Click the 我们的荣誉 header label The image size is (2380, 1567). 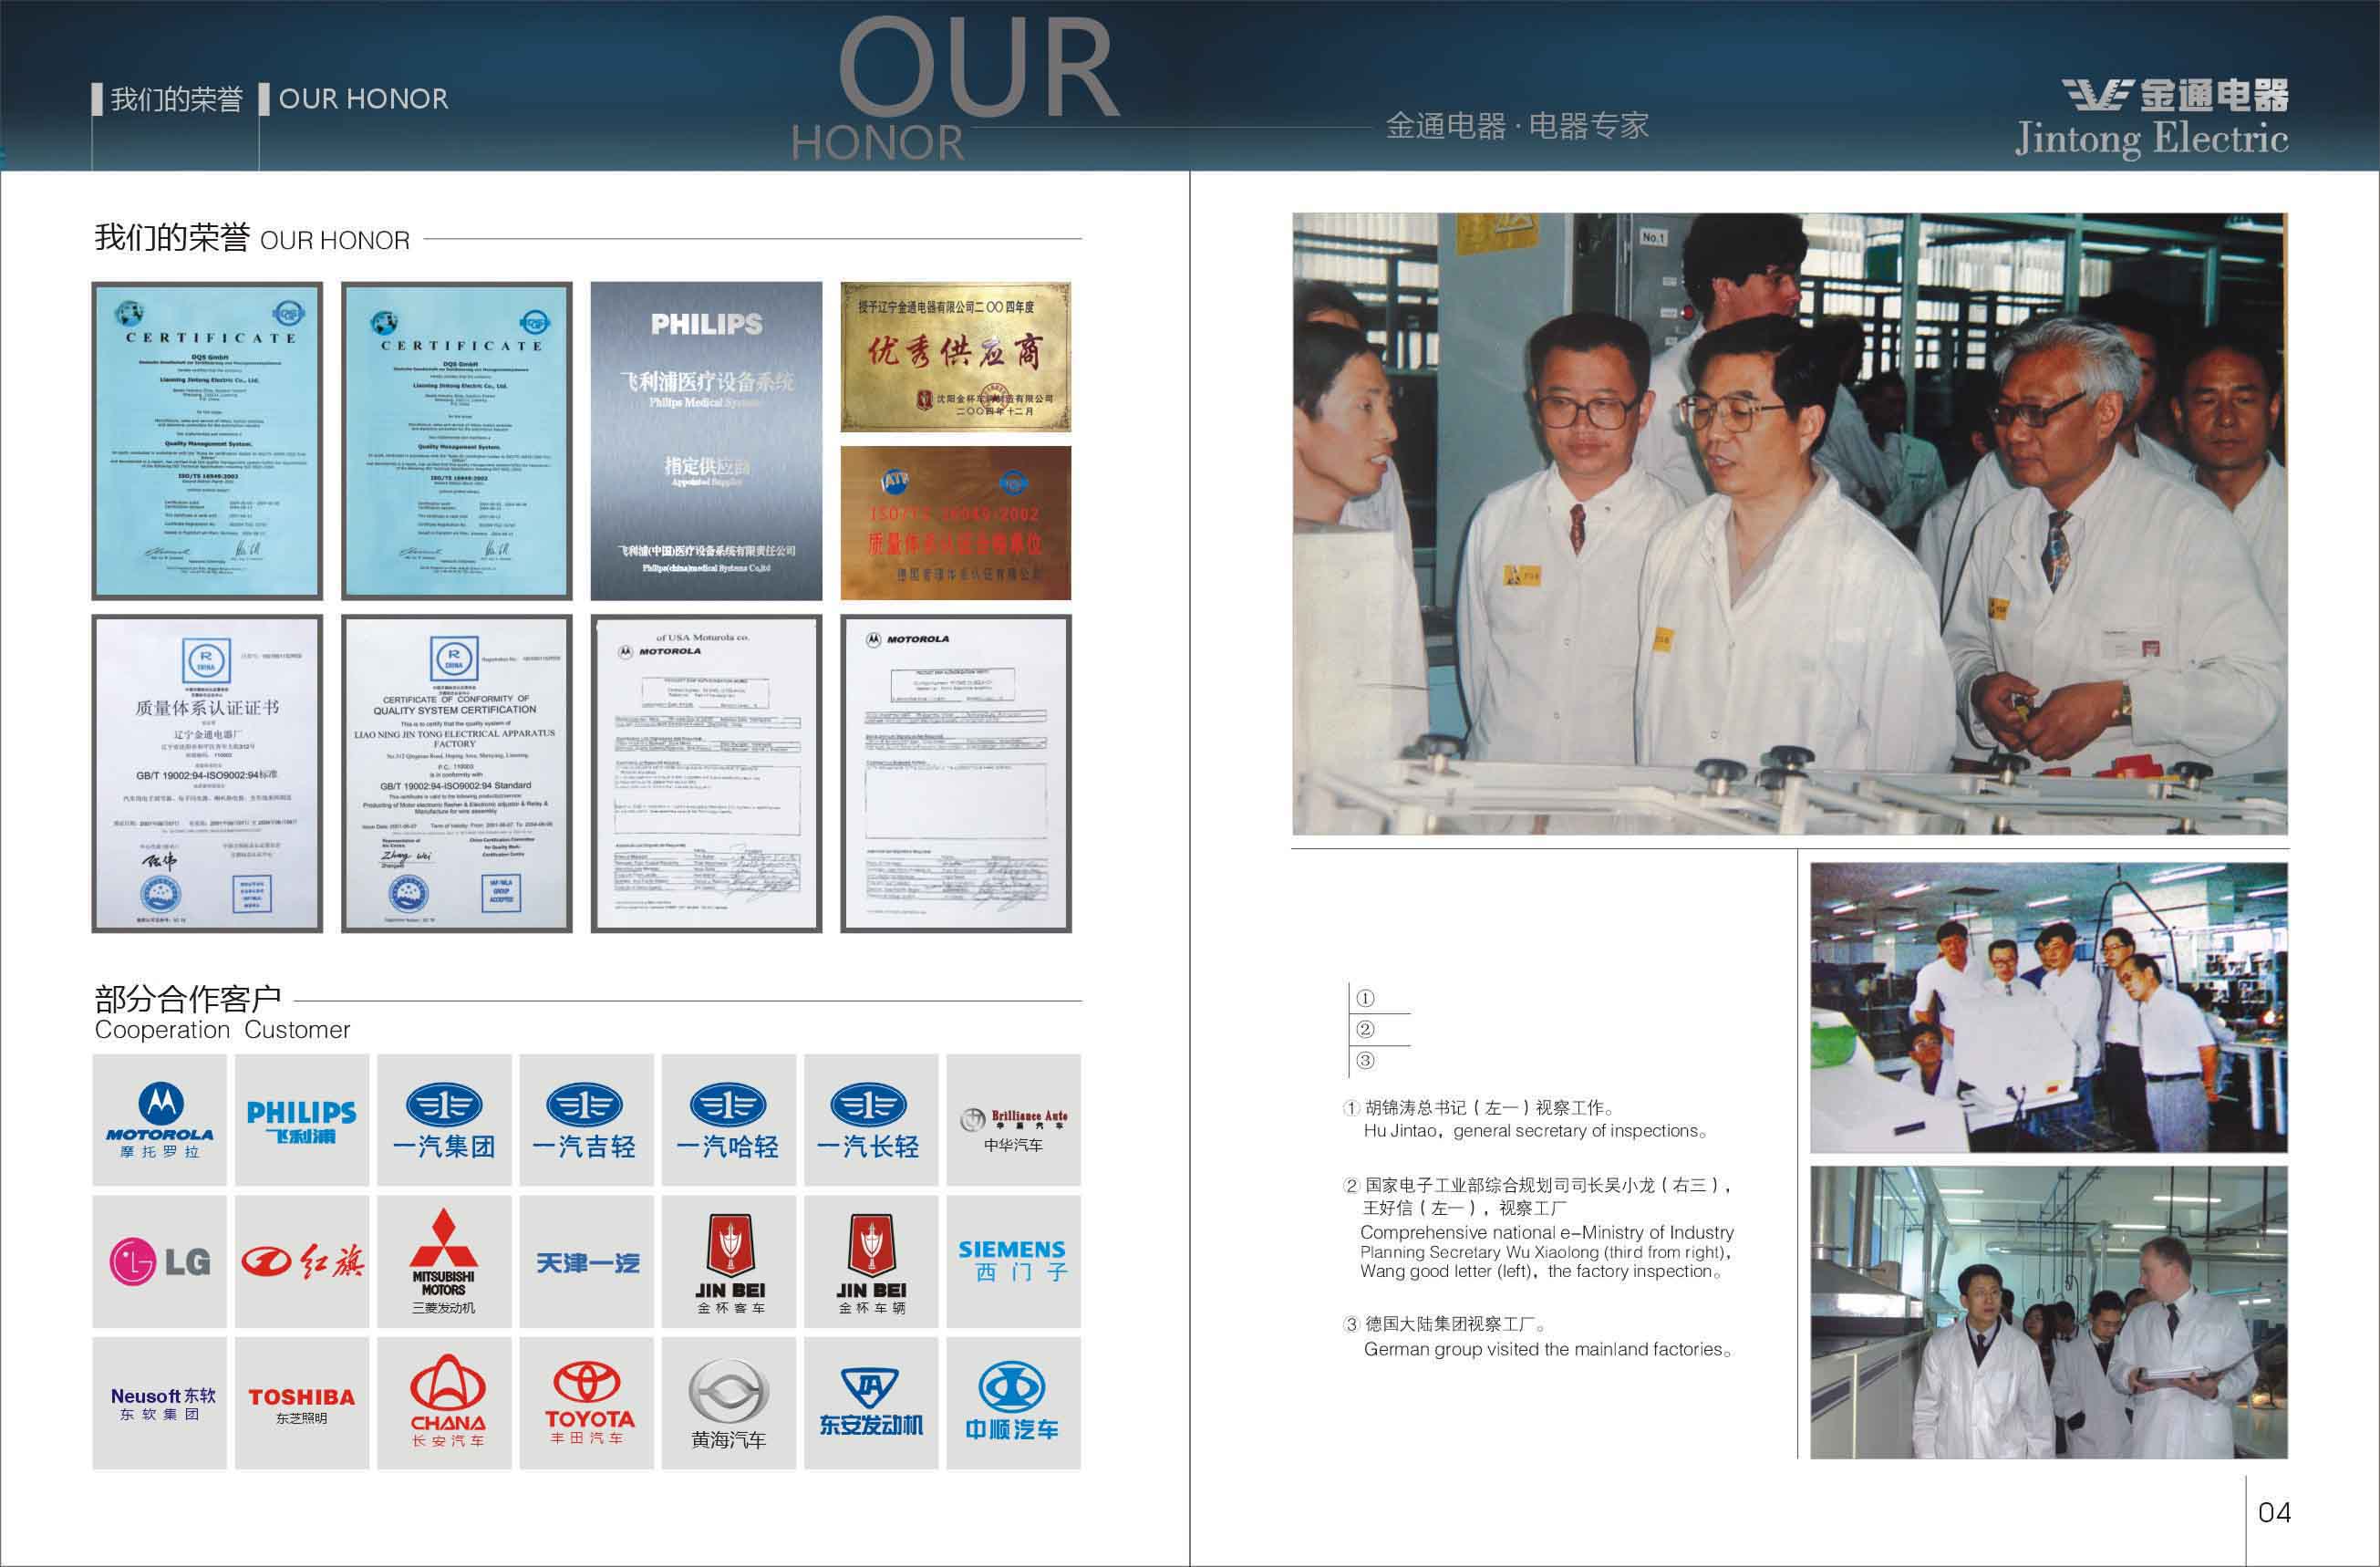click(x=176, y=99)
